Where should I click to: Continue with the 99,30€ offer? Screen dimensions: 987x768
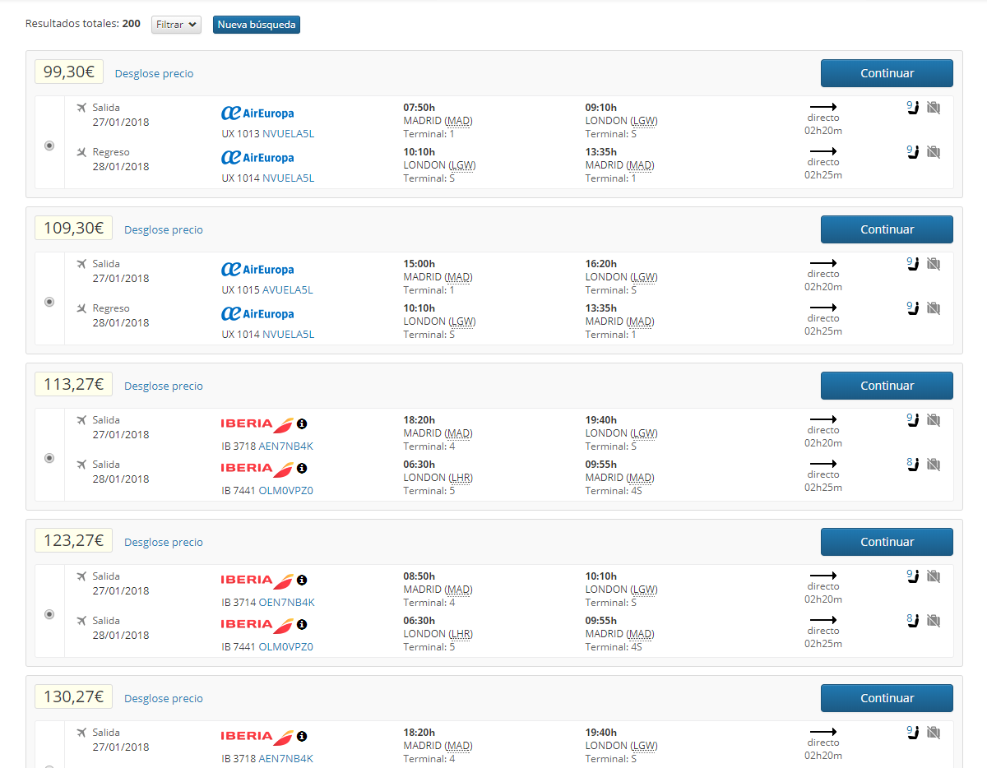[x=887, y=73]
